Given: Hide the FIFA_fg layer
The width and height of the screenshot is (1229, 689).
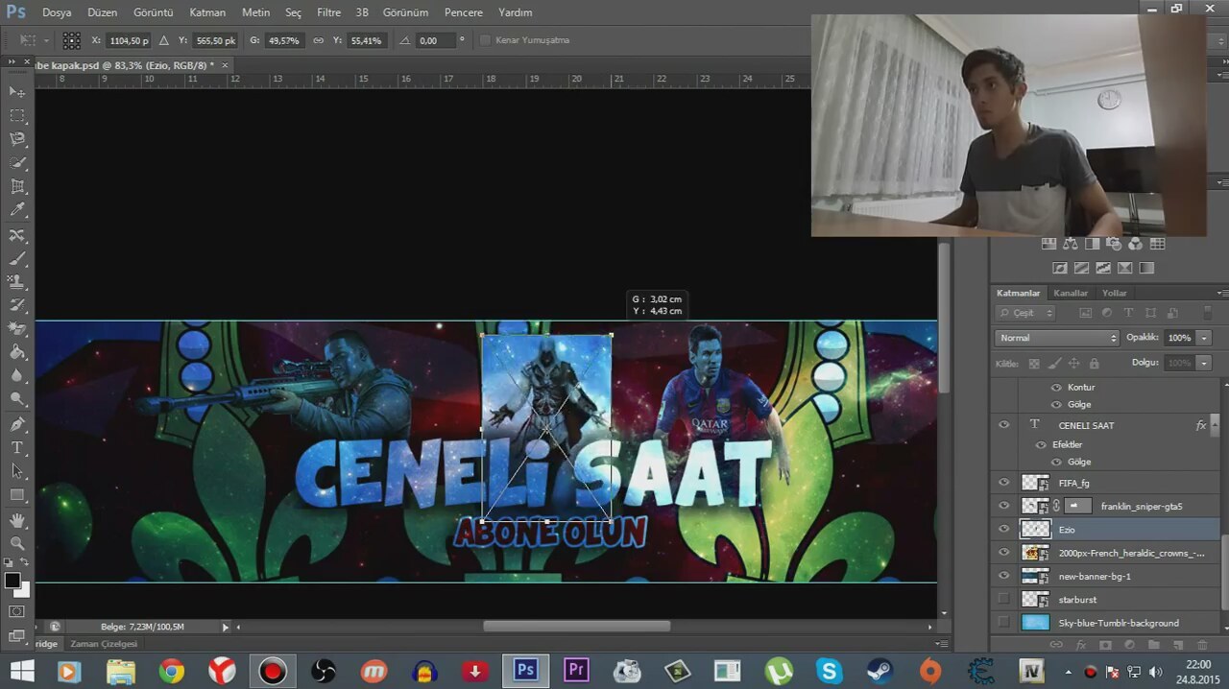Looking at the screenshot, I should pyautogui.click(x=1004, y=483).
